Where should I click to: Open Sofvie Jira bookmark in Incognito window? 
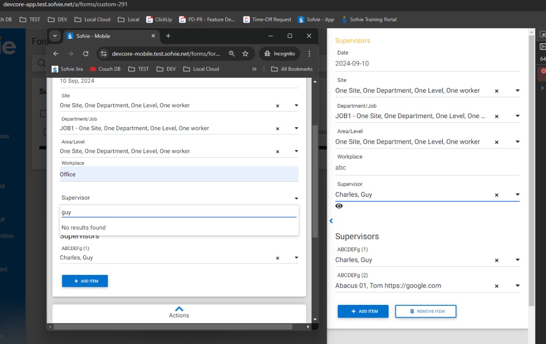pos(67,69)
